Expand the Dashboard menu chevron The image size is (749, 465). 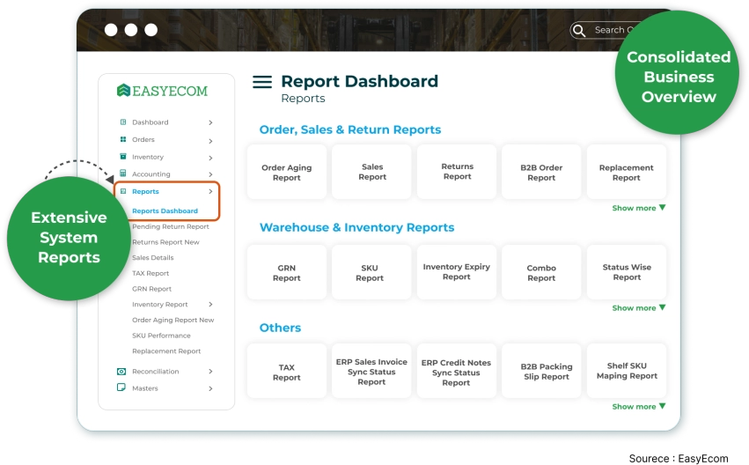pos(210,122)
